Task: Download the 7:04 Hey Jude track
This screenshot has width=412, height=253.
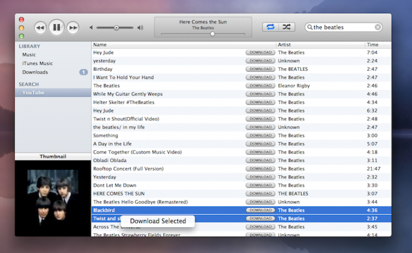Action: 260,53
